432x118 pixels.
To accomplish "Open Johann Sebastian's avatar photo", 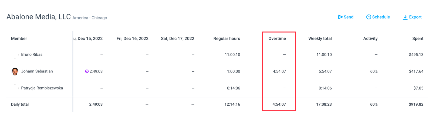I will [15, 71].
